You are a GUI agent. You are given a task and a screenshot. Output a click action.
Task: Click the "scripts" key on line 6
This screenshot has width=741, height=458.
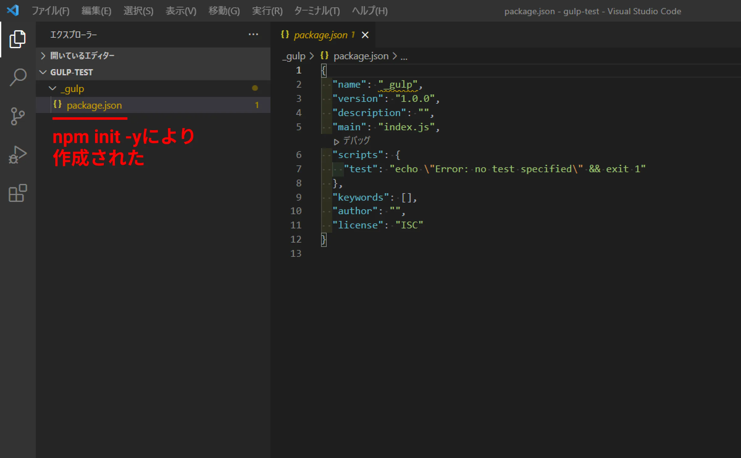pos(358,155)
